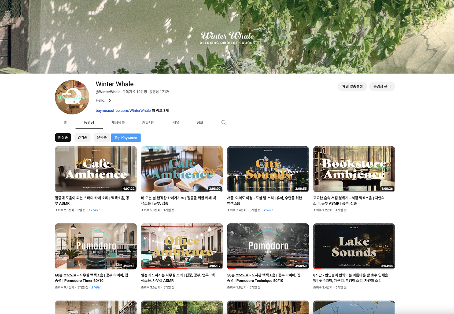Open title '8시간 - 반딧불이 반짝이는 아름다운 밤 호수'
This screenshot has height=314, width=454.
coord(350,278)
